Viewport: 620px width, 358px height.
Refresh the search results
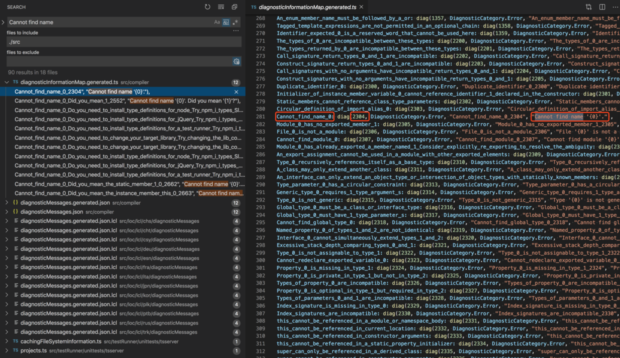tap(207, 7)
